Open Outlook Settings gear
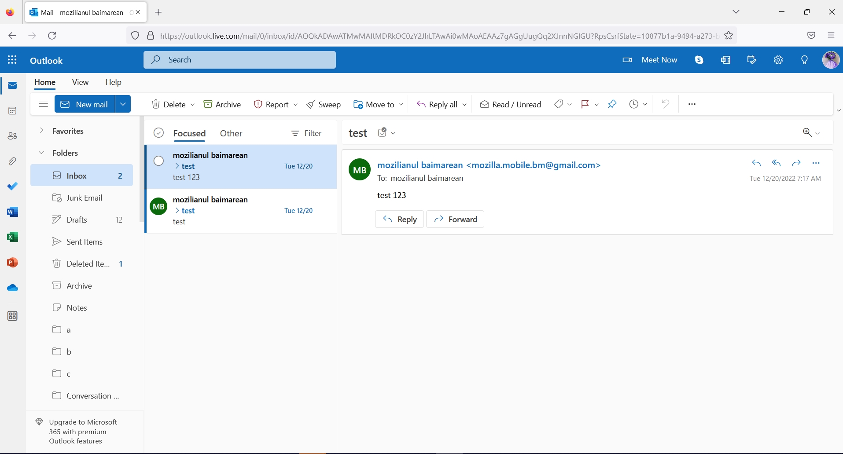Screen dimensions: 843x454 [778, 60]
